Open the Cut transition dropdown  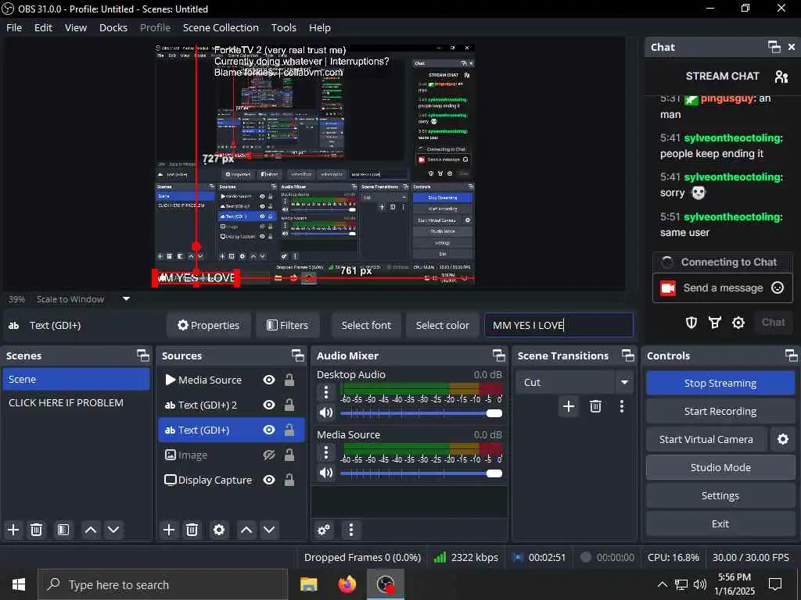(x=624, y=382)
